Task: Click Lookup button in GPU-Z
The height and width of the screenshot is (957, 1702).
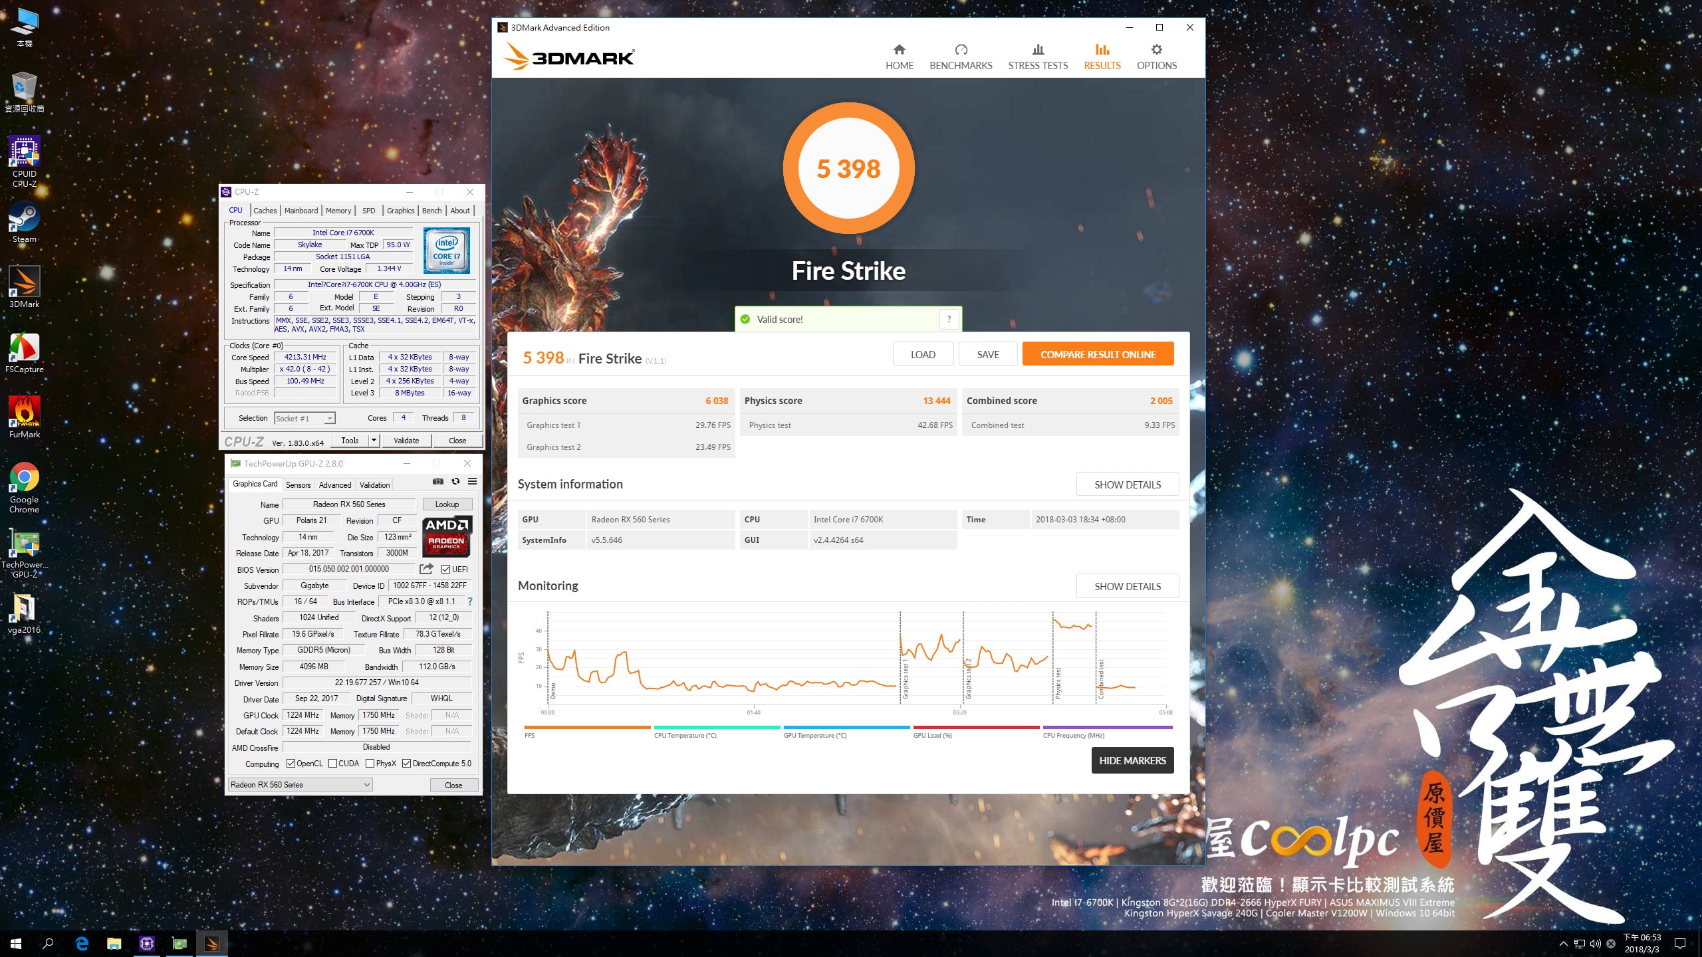Action: (447, 504)
